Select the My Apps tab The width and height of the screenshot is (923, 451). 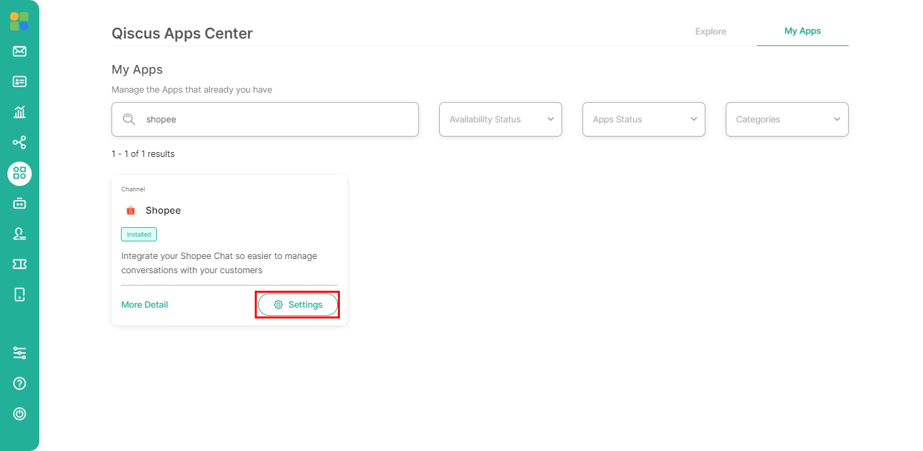tap(803, 31)
